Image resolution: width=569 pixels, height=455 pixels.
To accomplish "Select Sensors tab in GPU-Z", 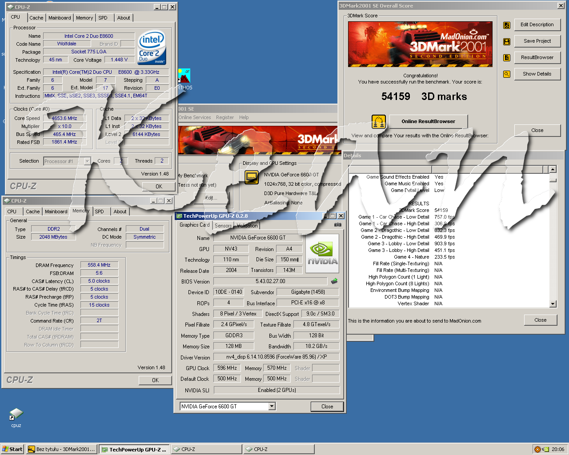I will pos(223,226).
